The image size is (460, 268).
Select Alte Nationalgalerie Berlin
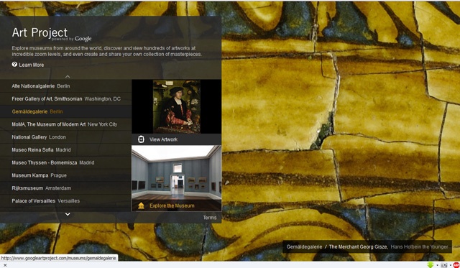(41, 86)
